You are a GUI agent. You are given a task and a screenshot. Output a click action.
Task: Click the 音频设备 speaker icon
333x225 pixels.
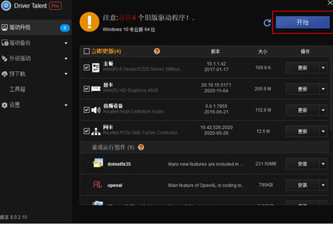95,110
